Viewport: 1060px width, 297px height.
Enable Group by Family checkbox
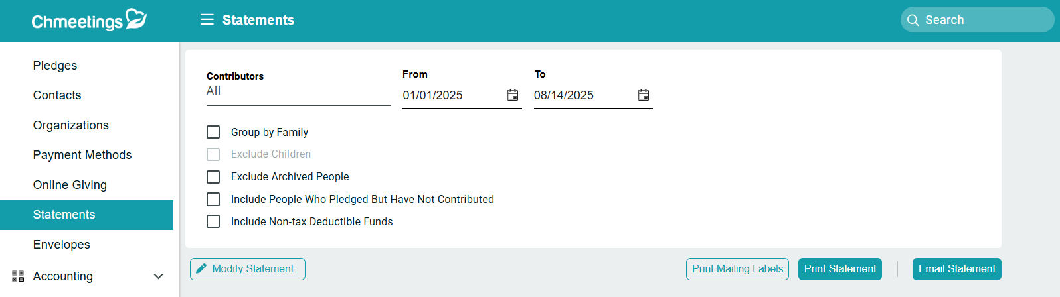213,133
